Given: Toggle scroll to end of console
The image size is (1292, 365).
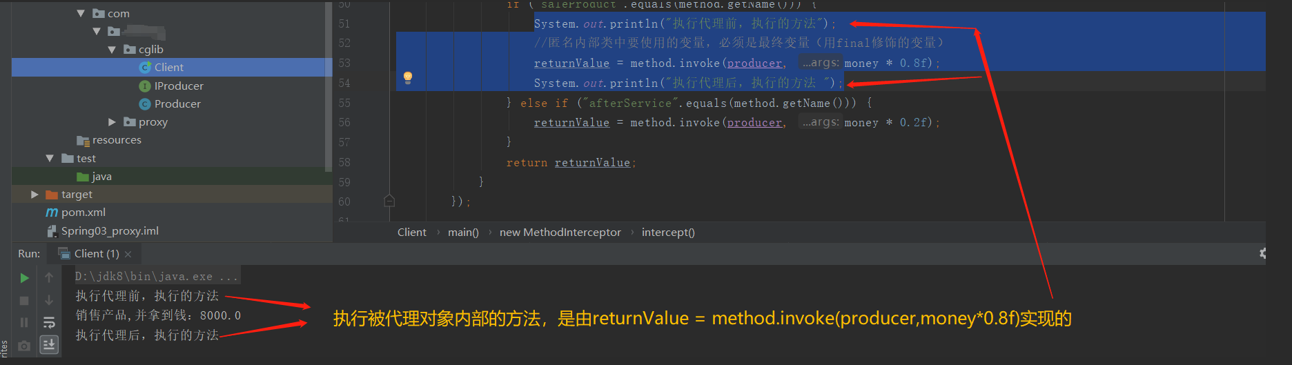Looking at the screenshot, I should click(49, 344).
